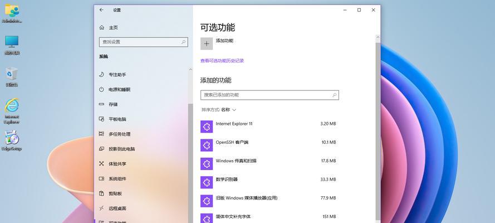Click the main pane vertical scrollbar thumb
This screenshot has width=495, height=223.
coord(378,131)
